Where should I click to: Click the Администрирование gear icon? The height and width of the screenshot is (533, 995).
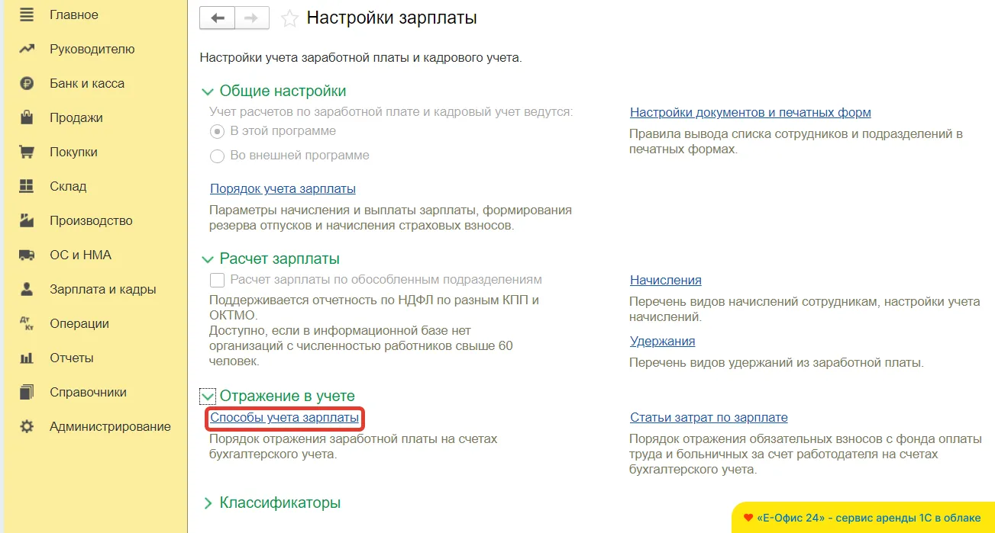[27, 426]
